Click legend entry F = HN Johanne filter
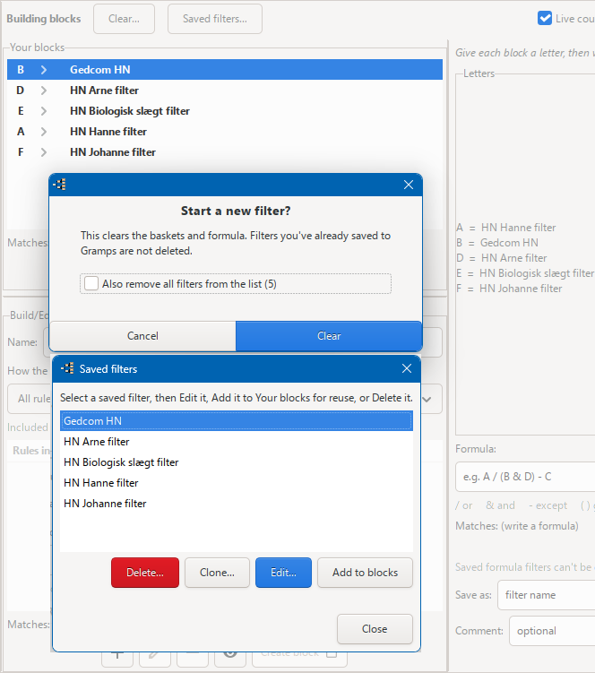The height and width of the screenshot is (673, 595). click(x=509, y=289)
